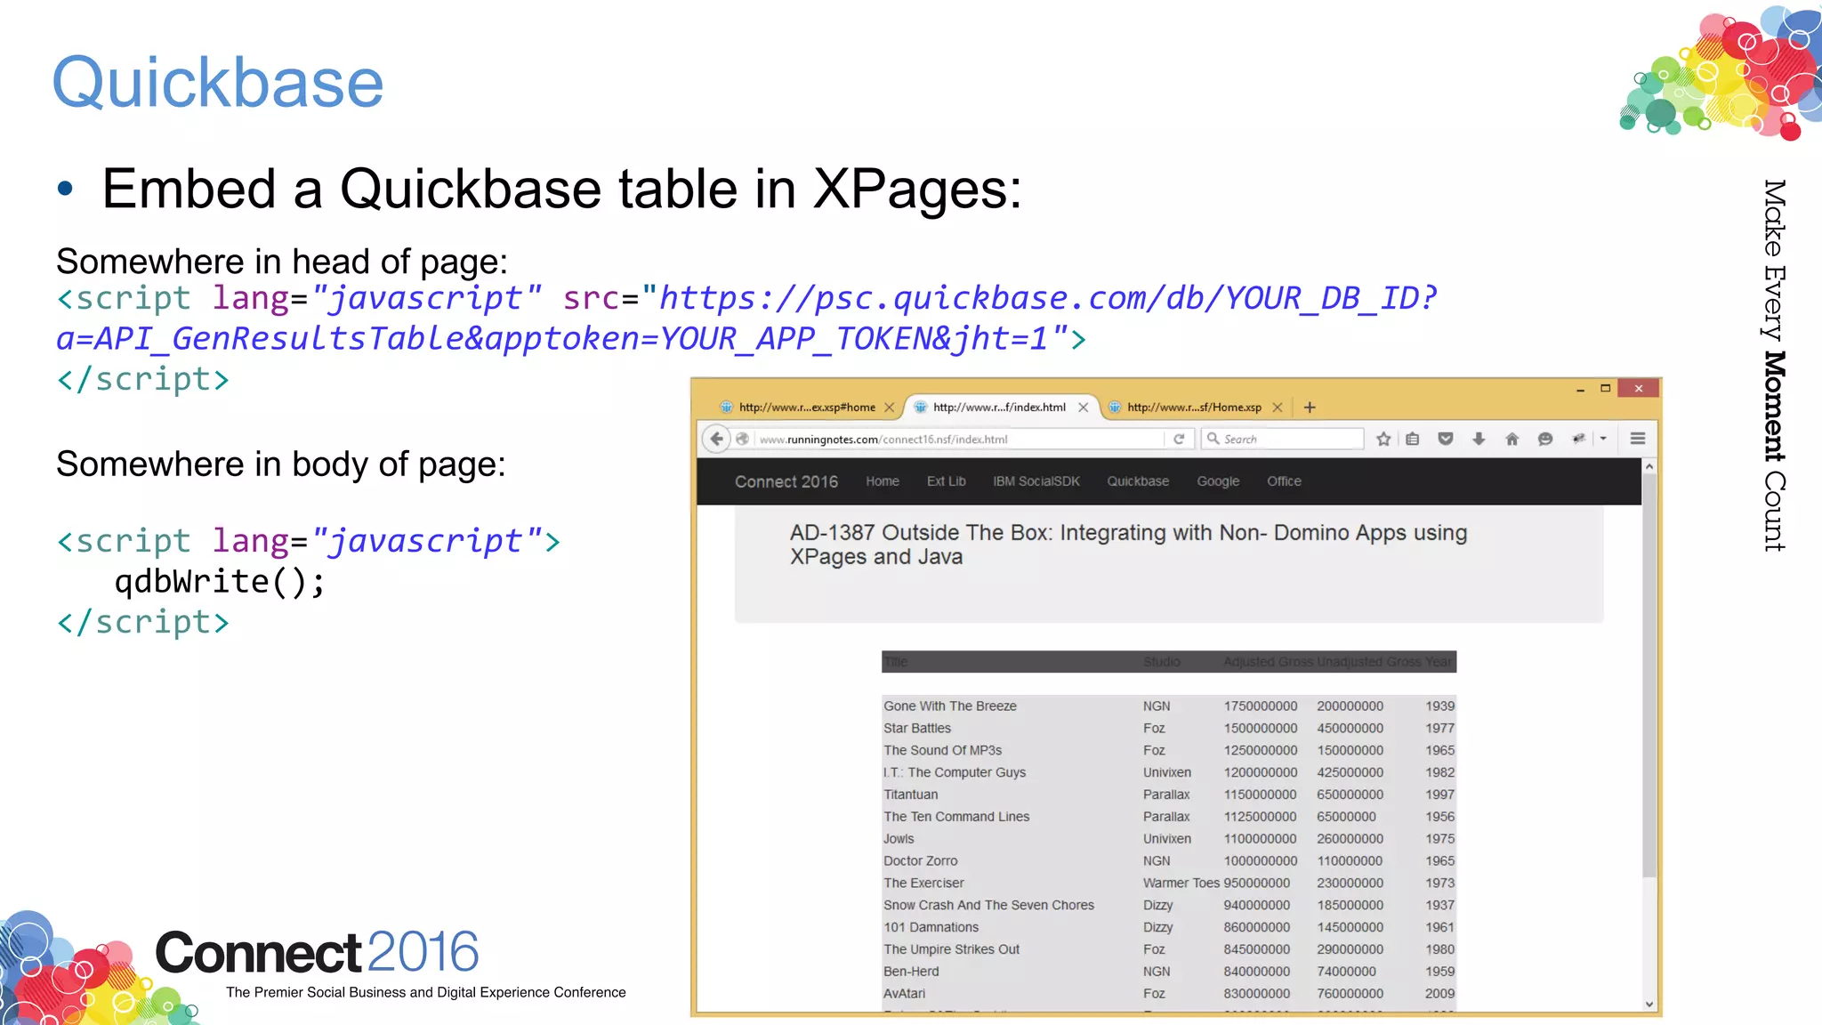Click the Pocket shield icon

(x=1446, y=439)
